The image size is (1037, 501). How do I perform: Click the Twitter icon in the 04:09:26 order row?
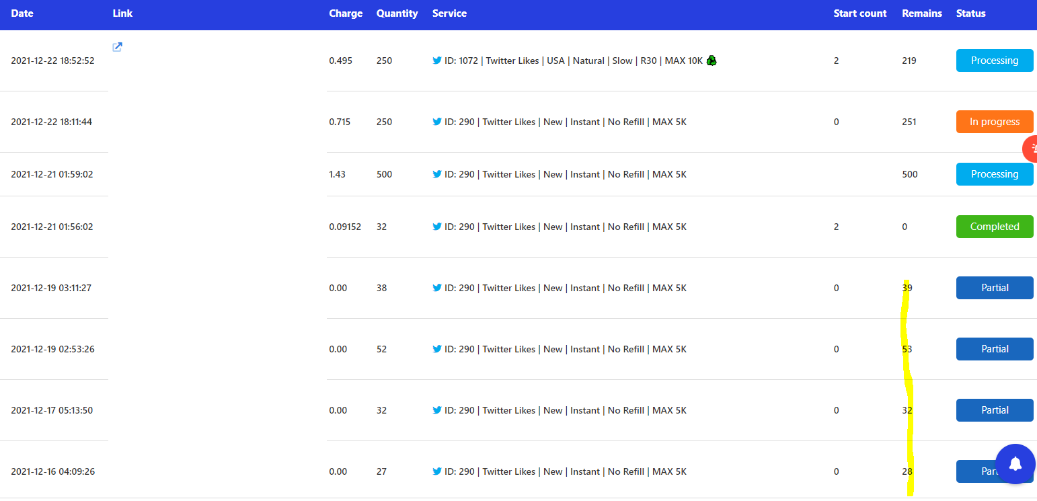pos(437,471)
